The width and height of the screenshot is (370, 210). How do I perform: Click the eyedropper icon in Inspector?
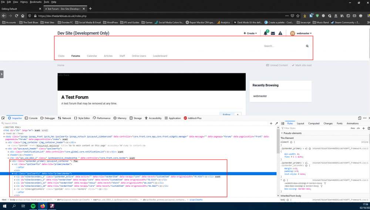tap(276, 123)
